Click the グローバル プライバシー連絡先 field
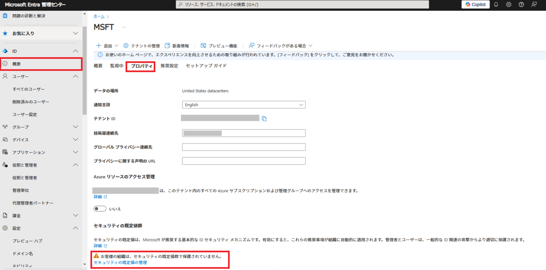The width and height of the screenshot is (546, 270). (243, 147)
